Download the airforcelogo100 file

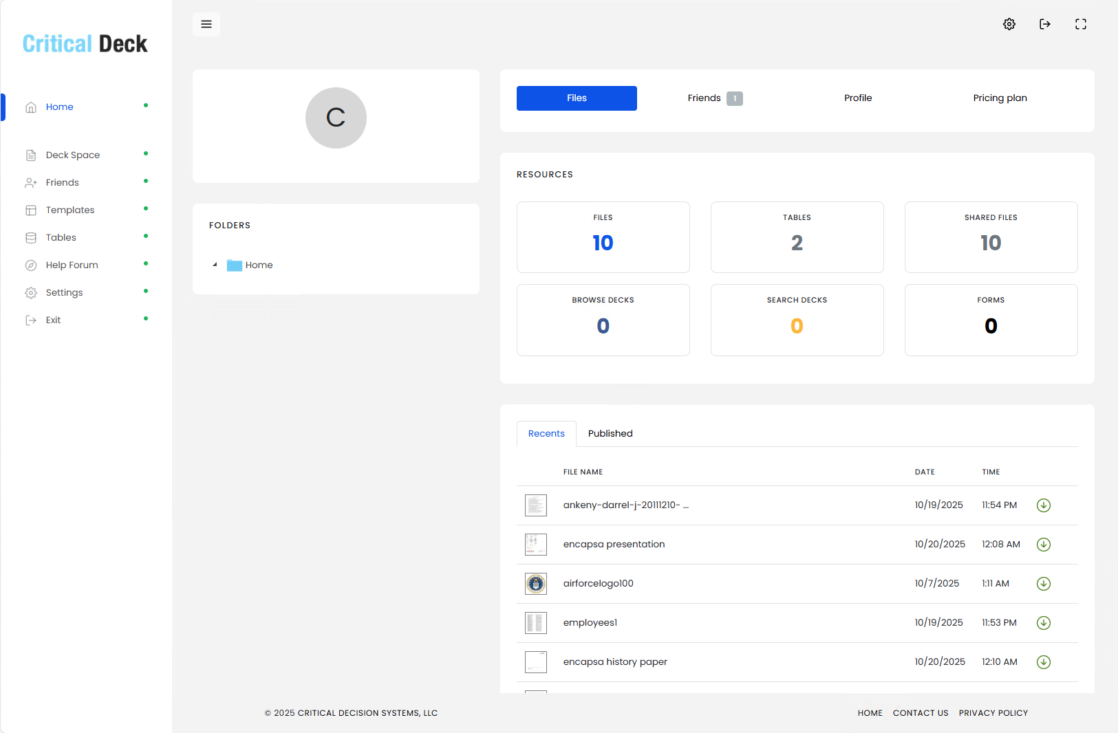click(1044, 584)
